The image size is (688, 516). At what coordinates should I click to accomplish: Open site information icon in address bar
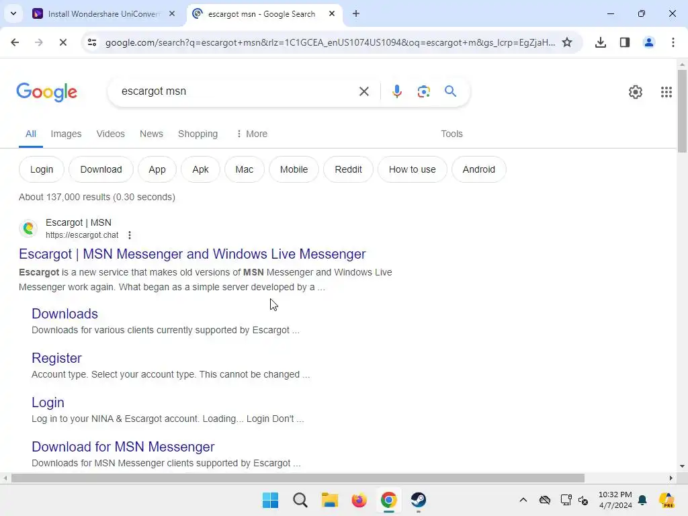tap(92, 42)
